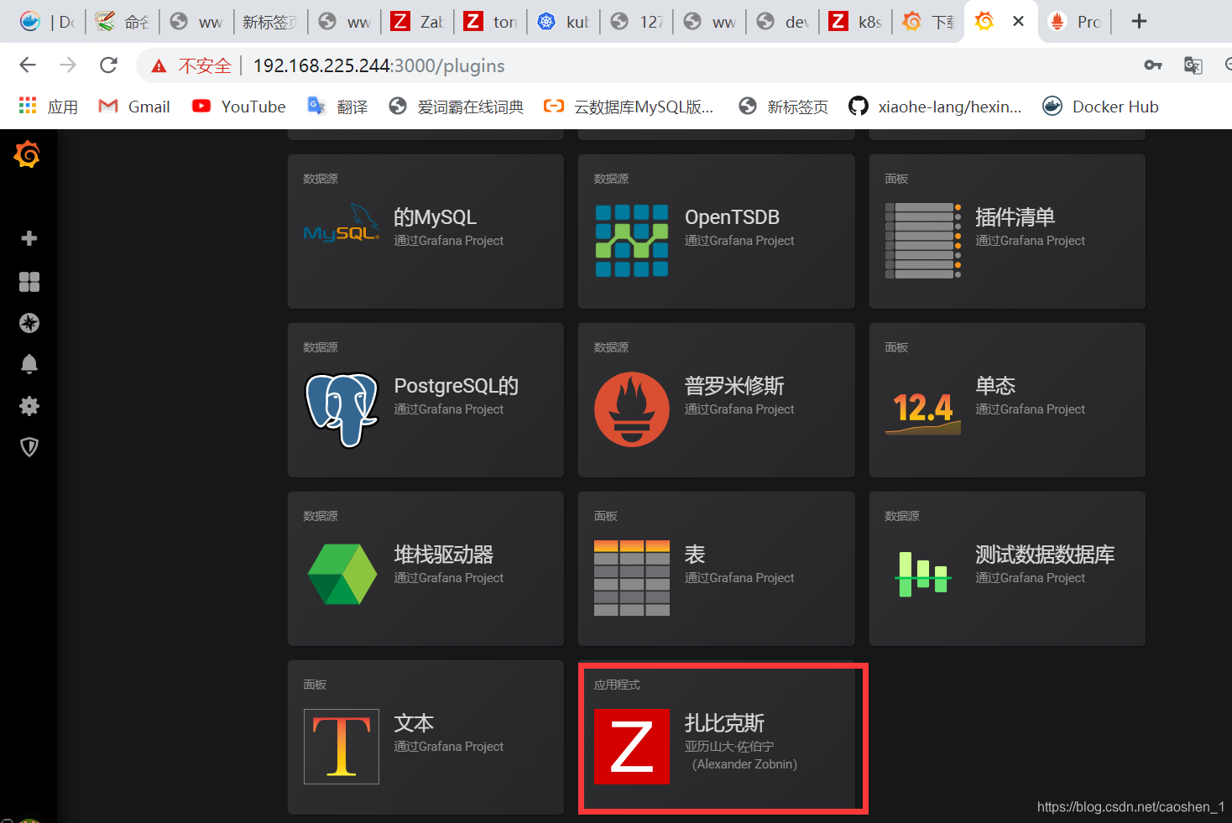The width and height of the screenshot is (1232, 823).
Task: Switch to the Pro Prometheus browser tab
Action: [x=1076, y=22]
